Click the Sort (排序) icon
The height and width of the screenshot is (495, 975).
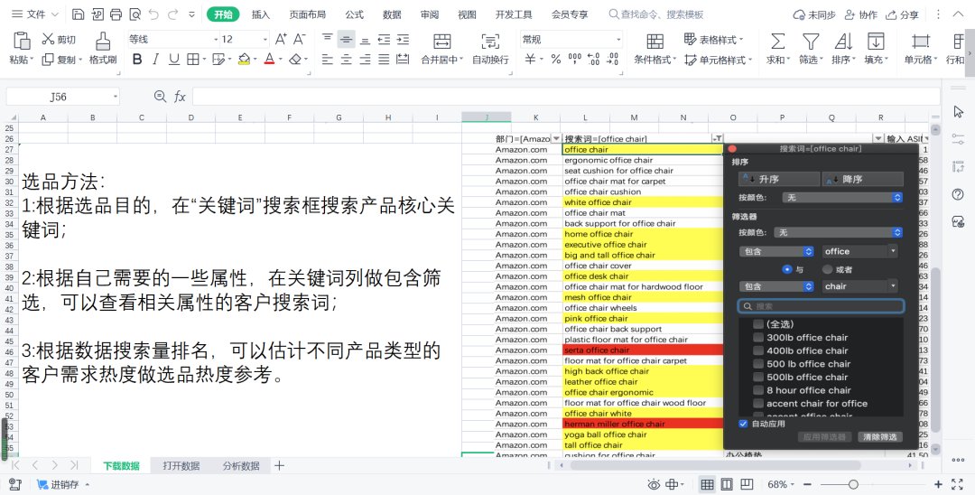pos(843,42)
